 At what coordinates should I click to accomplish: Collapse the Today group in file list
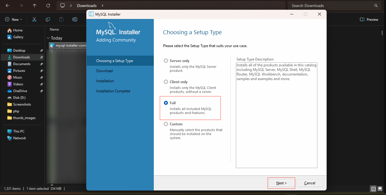pos(48,38)
